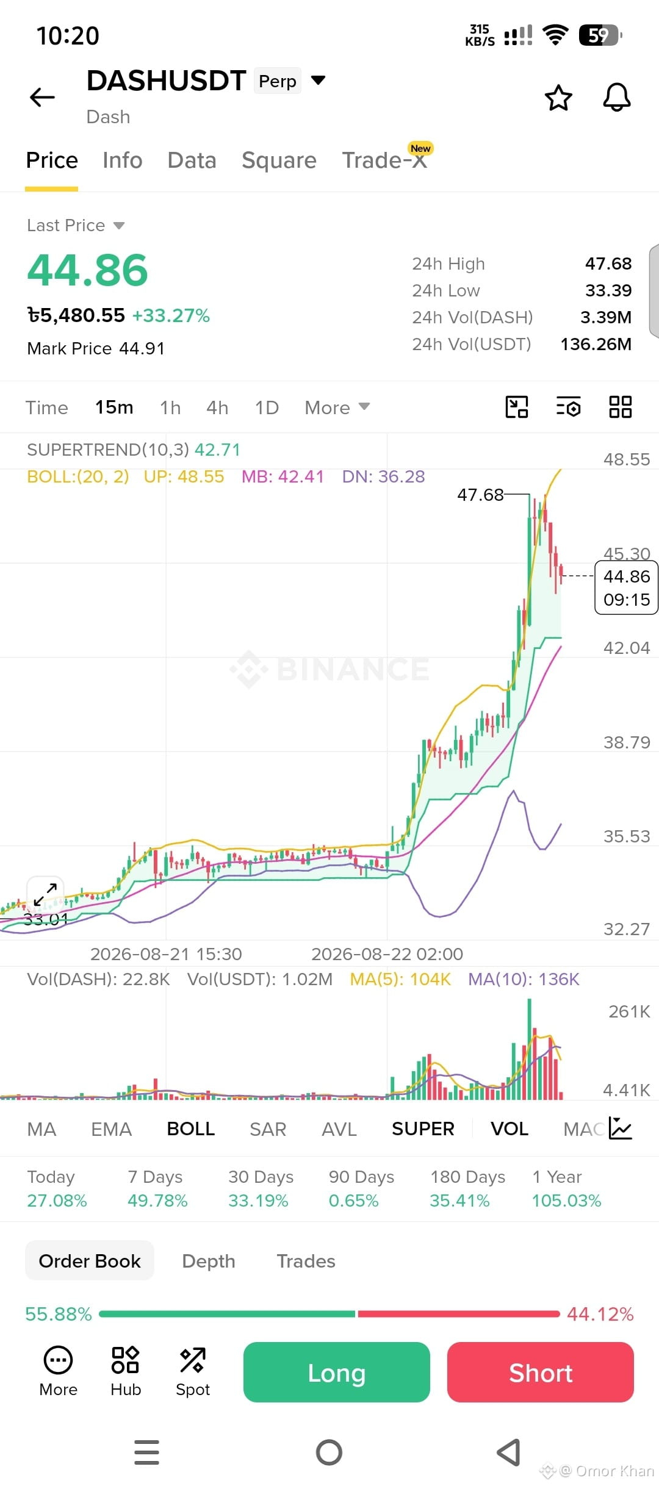659x1486 pixels.
Task: Select the 1D interval
Action: (267, 407)
